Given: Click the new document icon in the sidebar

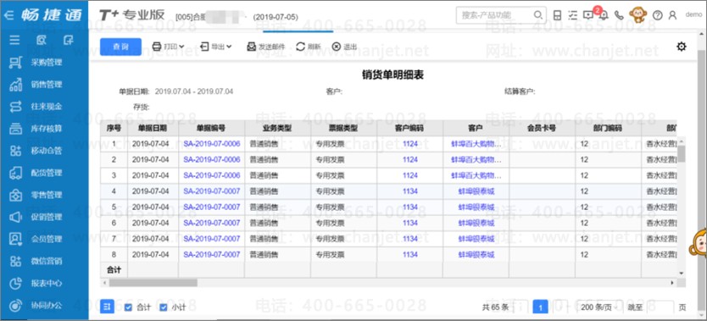Looking at the screenshot, I should pyautogui.click(x=68, y=40).
